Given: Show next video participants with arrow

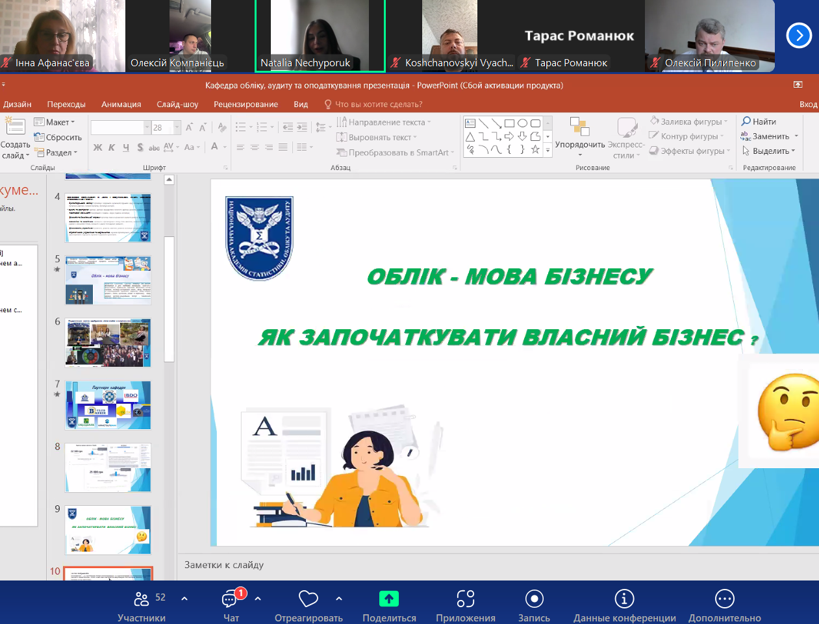Looking at the screenshot, I should click(x=799, y=35).
